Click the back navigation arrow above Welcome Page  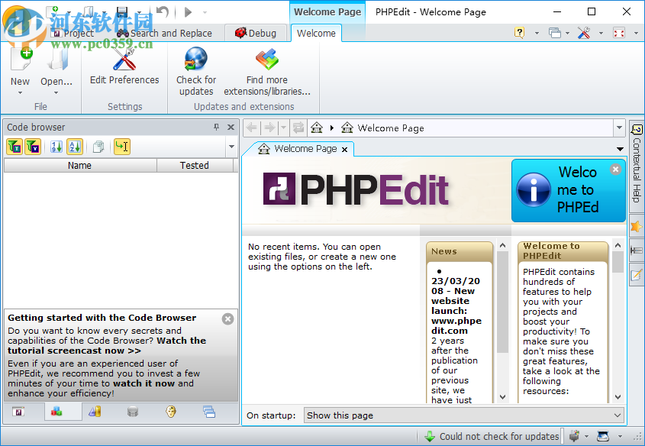(x=252, y=128)
